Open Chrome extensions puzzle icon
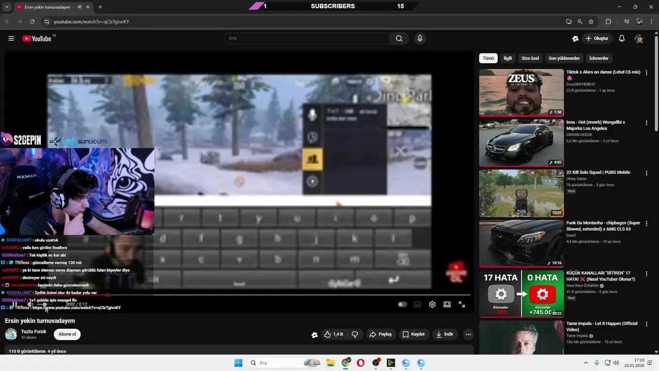 click(x=608, y=22)
